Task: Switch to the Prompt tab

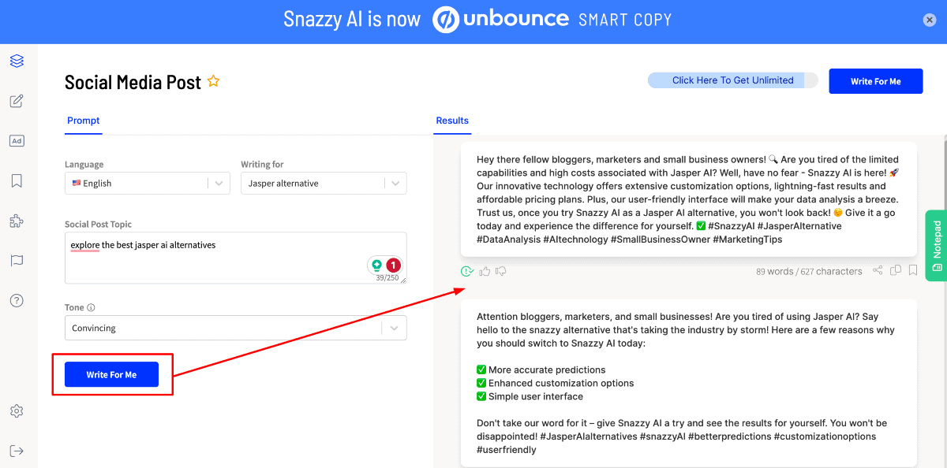Action: [84, 121]
